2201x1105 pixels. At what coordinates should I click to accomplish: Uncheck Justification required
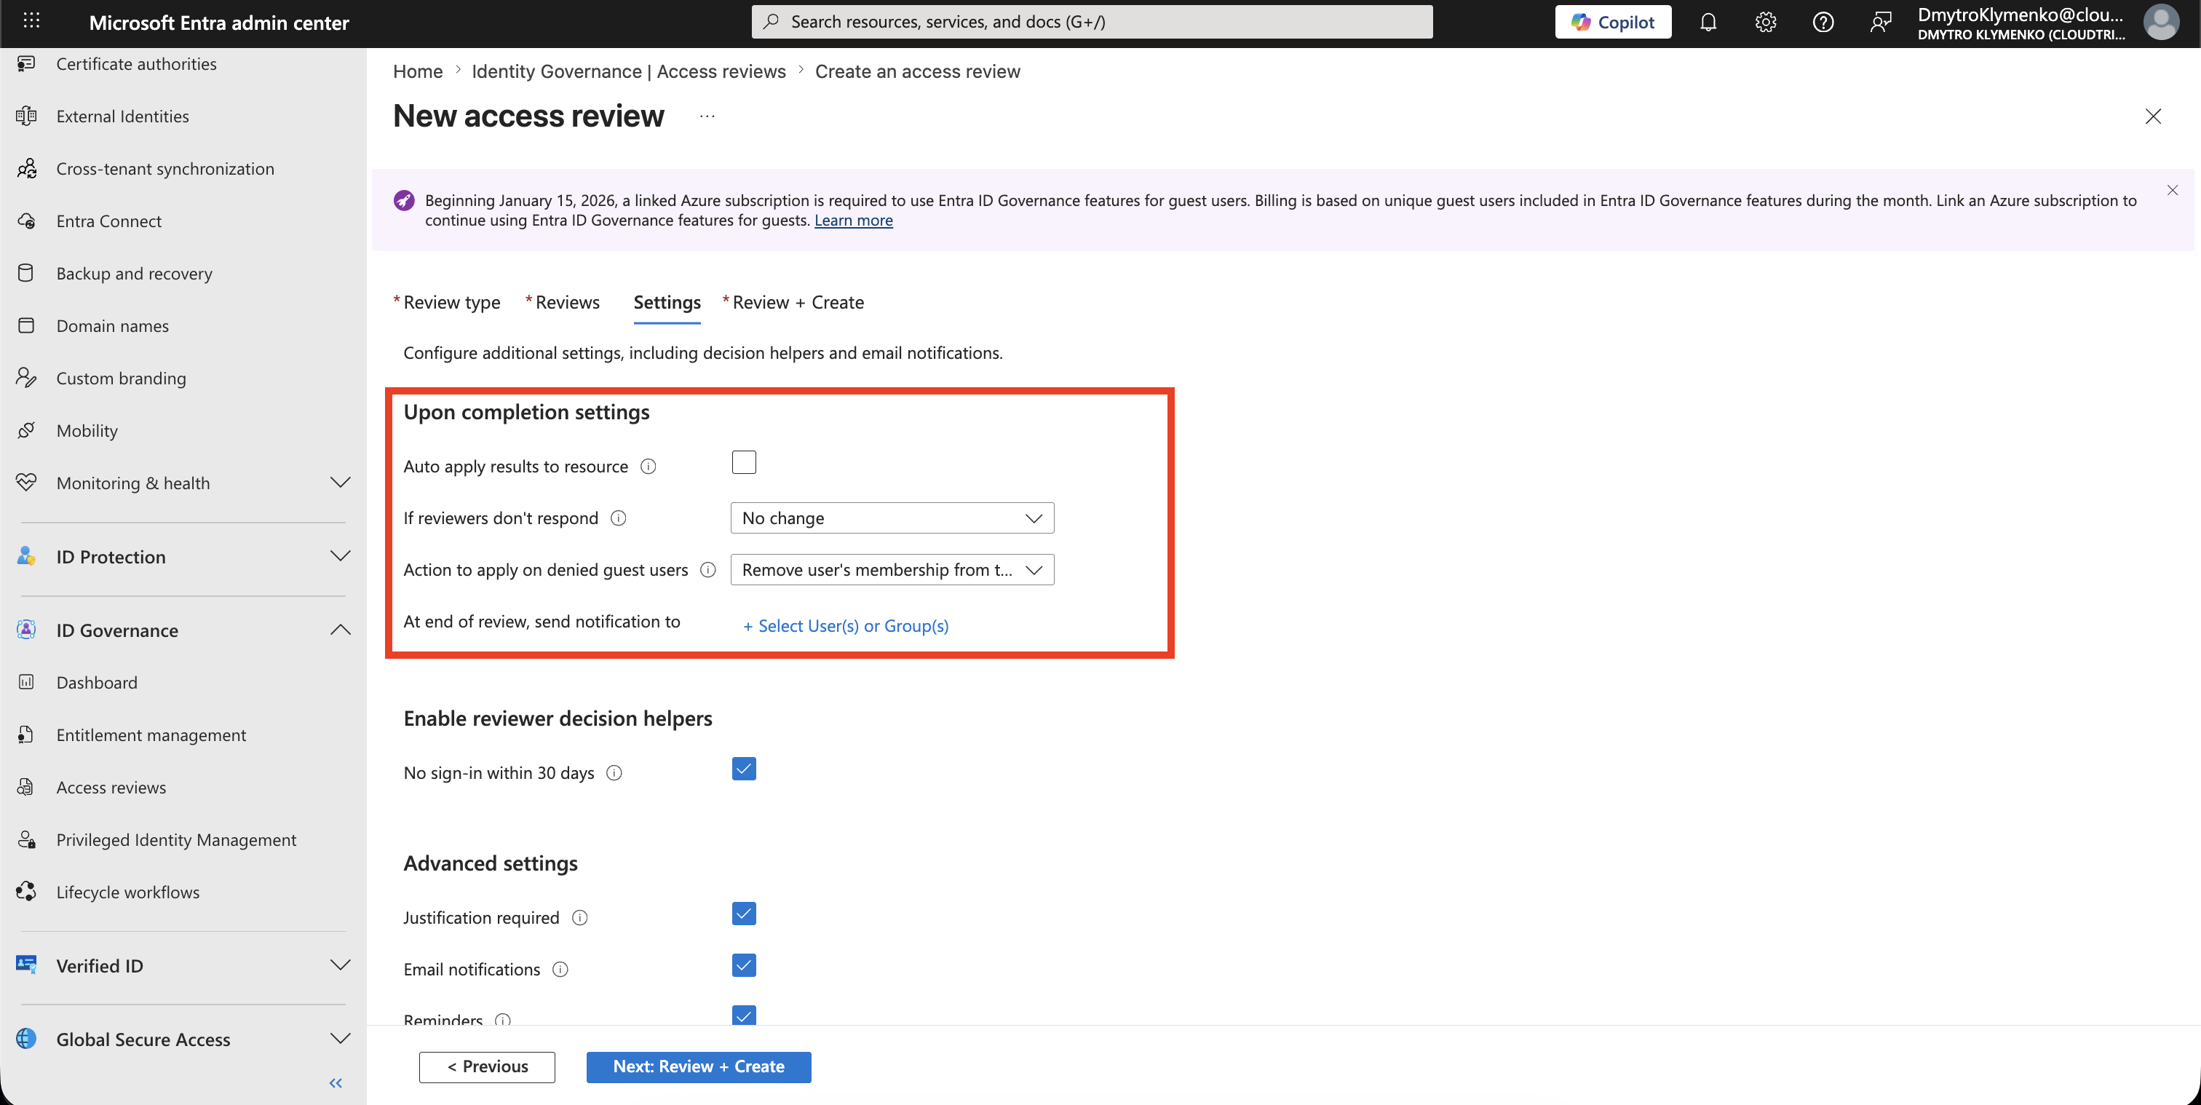(744, 914)
